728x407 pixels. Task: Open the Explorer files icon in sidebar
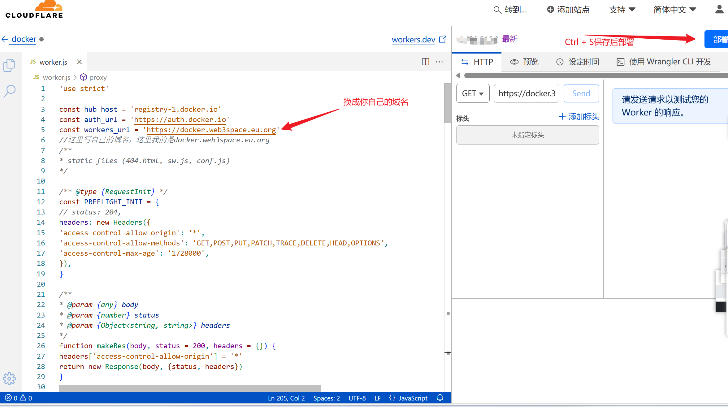(x=9, y=65)
